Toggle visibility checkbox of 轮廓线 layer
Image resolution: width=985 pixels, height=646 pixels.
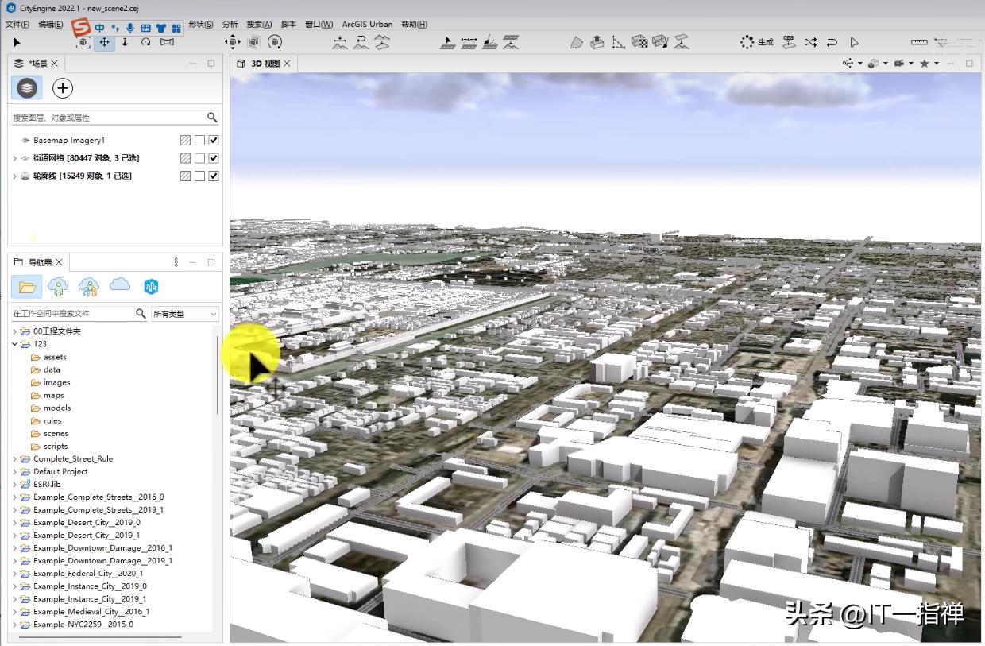coord(213,176)
